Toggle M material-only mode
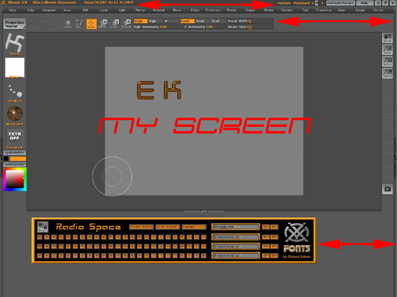This screenshot has width=397, height=297. (x=171, y=21)
